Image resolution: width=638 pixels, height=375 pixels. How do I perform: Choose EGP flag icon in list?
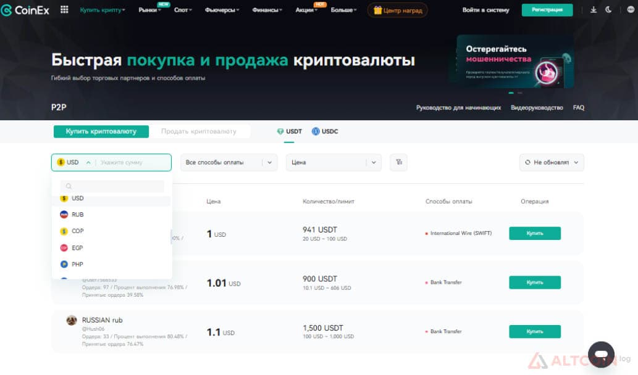64,248
